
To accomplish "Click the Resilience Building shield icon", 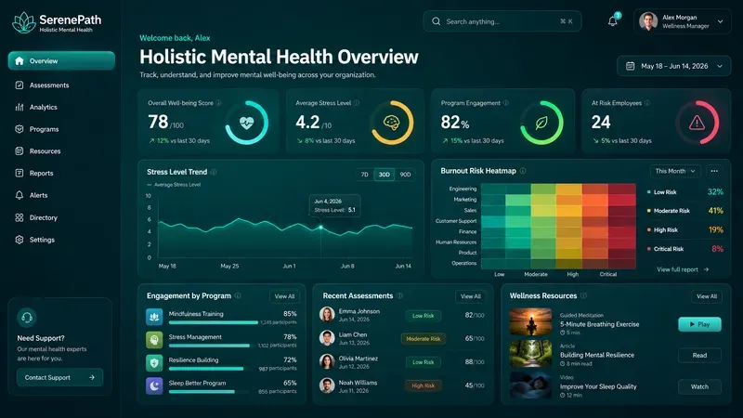I will click(154, 363).
